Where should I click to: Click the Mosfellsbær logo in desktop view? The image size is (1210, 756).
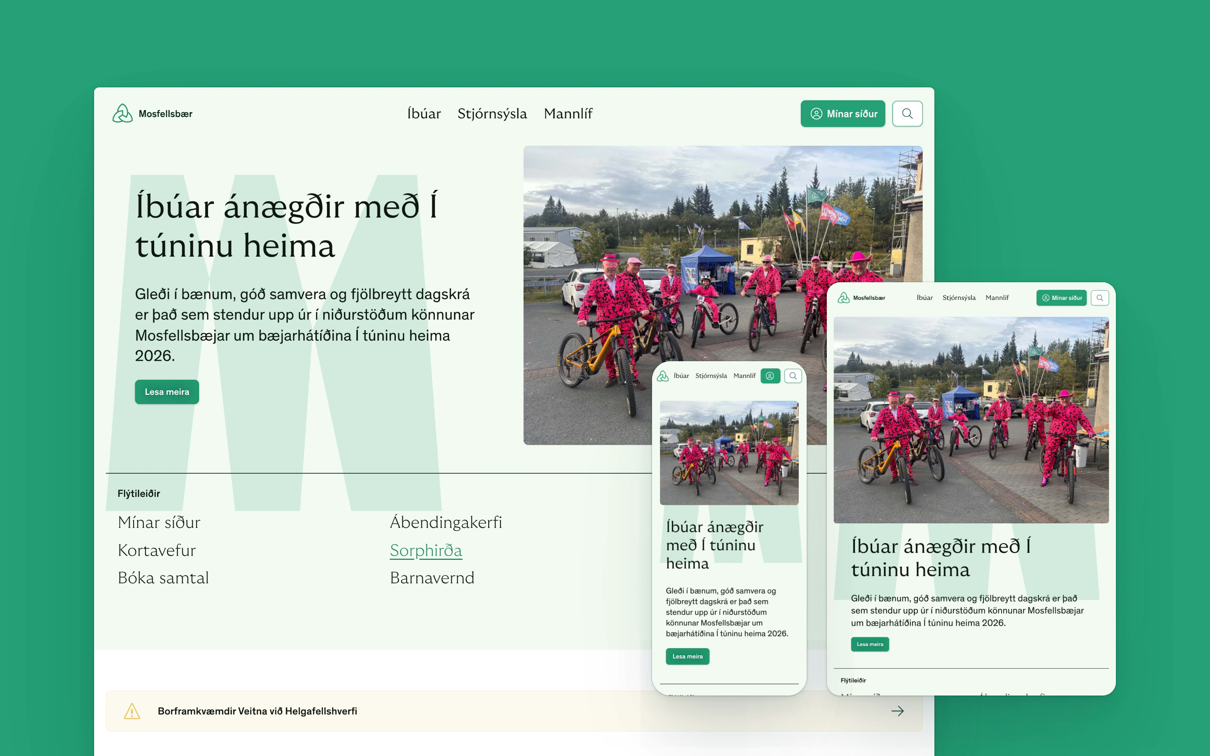[x=153, y=113]
